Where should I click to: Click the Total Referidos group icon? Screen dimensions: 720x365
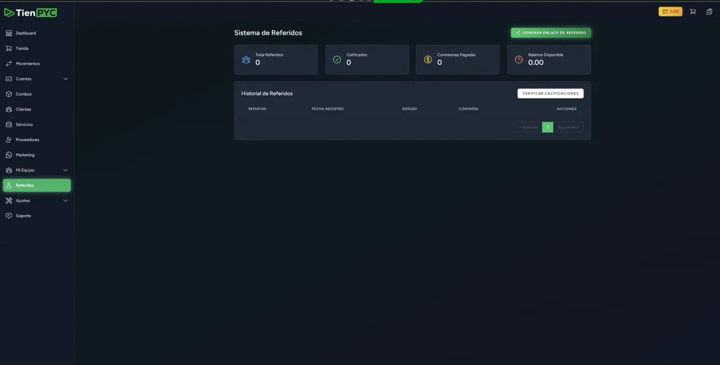246,60
